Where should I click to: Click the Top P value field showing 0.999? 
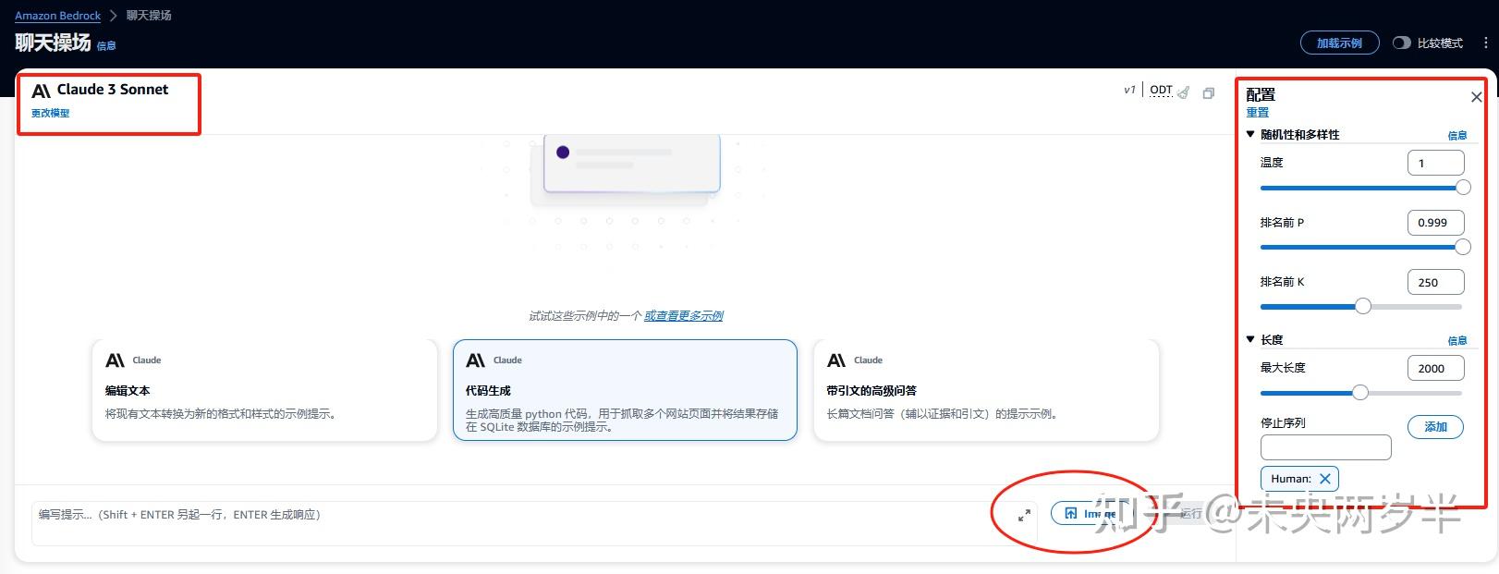pyautogui.click(x=1435, y=222)
